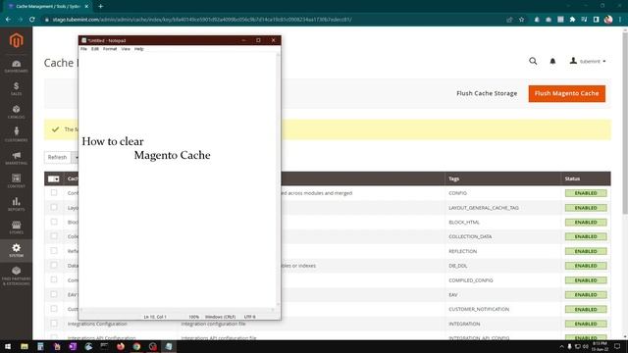The width and height of the screenshot is (628, 353).
Task: Open a new browser tab with the plus icon
Action: [100, 7]
